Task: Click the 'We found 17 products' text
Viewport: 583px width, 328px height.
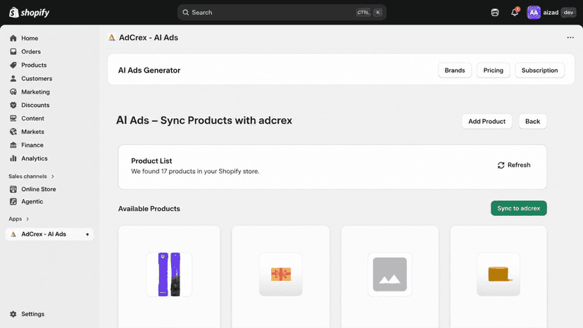Action: 195,172
